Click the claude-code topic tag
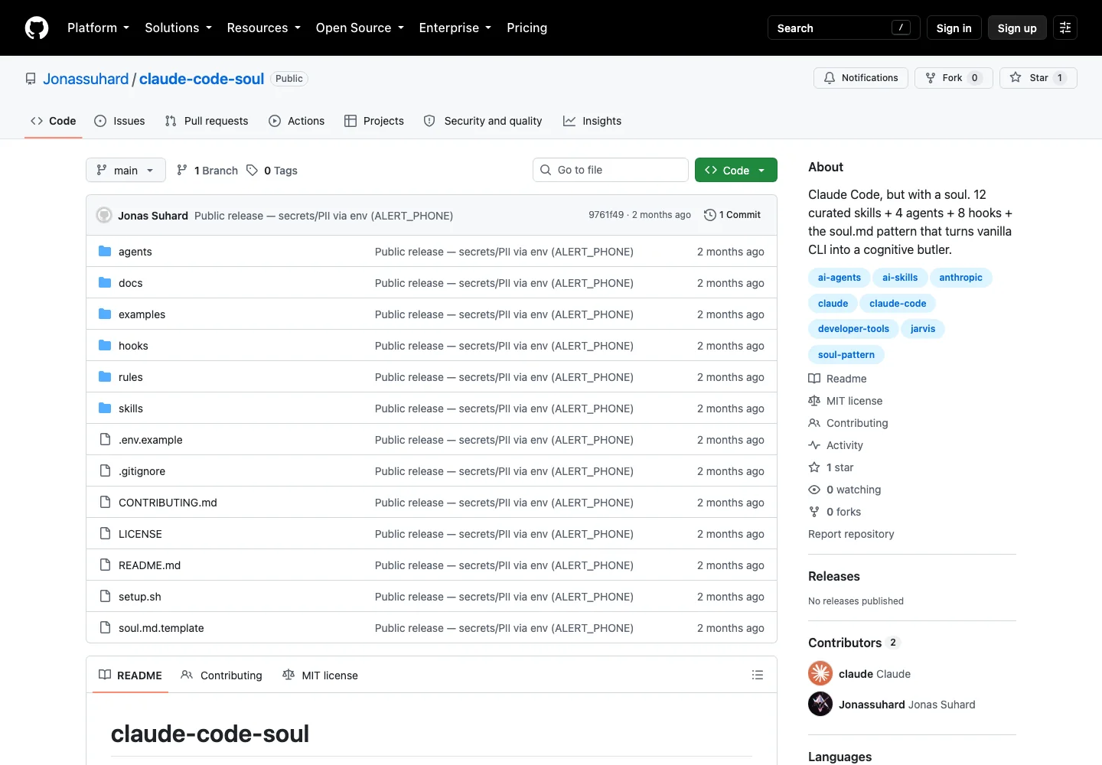The width and height of the screenshot is (1102, 765). (x=898, y=304)
